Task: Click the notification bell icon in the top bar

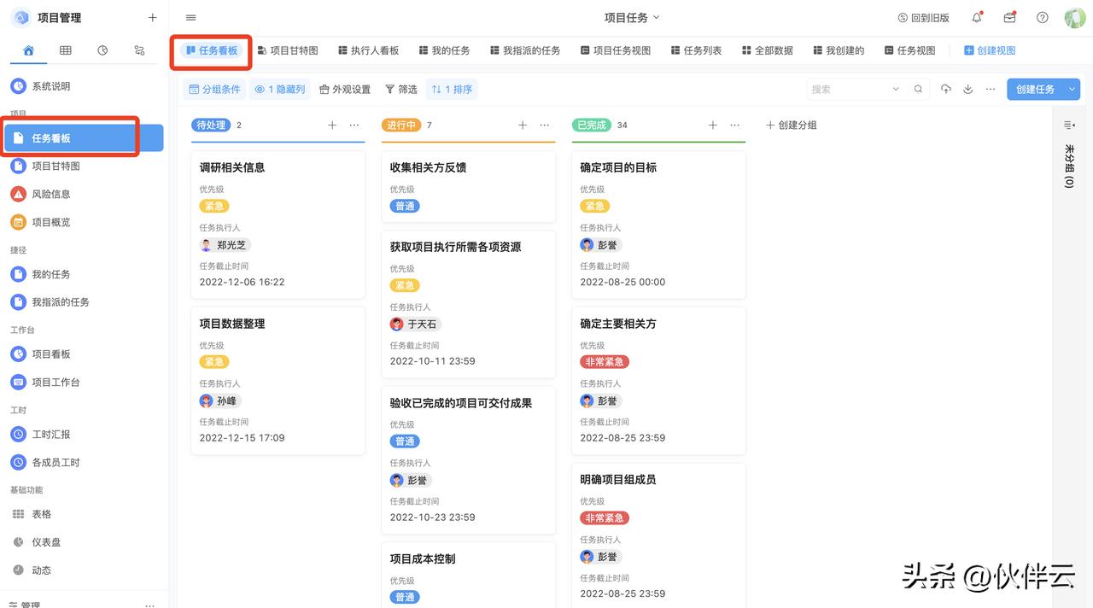Action: tap(976, 17)
